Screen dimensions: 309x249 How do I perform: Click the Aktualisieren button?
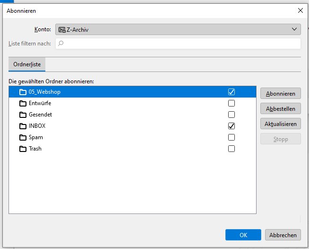pos(281,124)
